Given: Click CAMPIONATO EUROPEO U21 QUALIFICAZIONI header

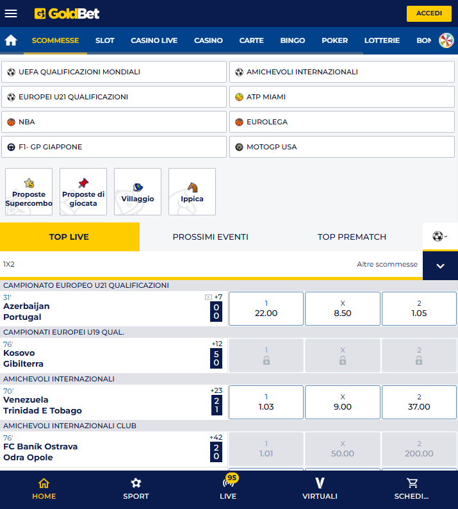Looking at the screenshot, I should point(86,285).
